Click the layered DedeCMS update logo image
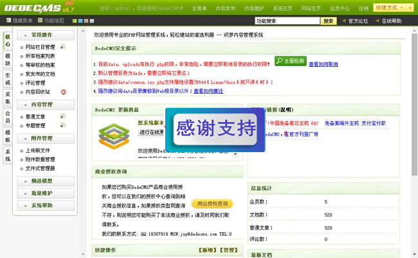 114,136
